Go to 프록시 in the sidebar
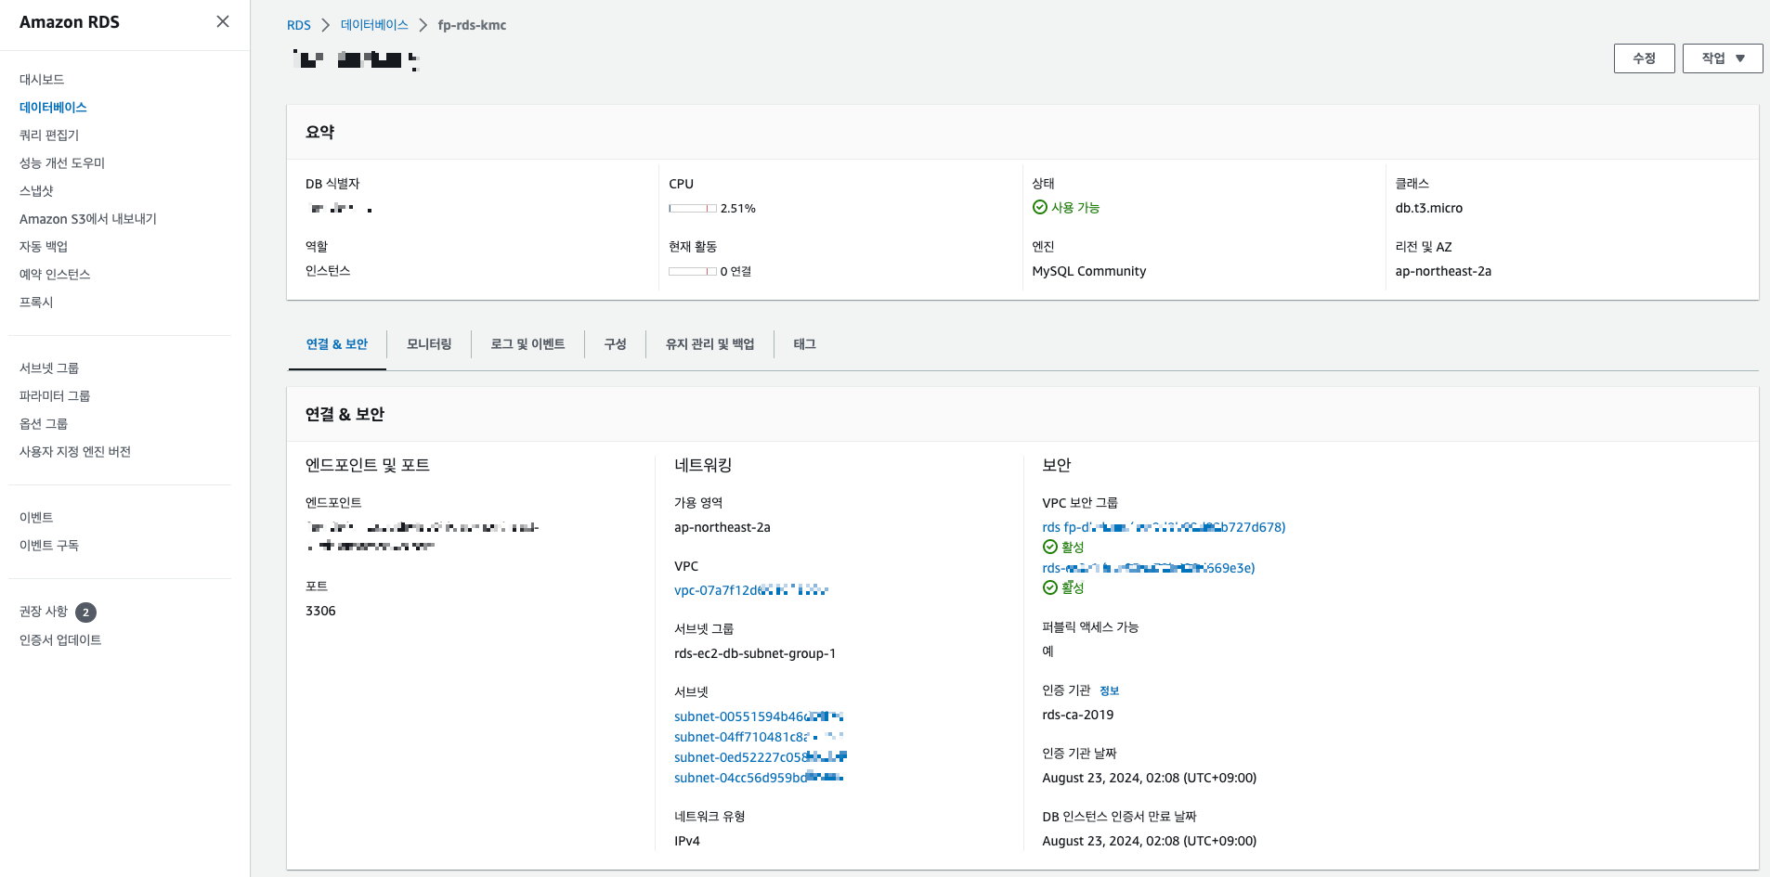Image resolution: width=1770 pixels, height=877 pixels. [x=36, y=303]
